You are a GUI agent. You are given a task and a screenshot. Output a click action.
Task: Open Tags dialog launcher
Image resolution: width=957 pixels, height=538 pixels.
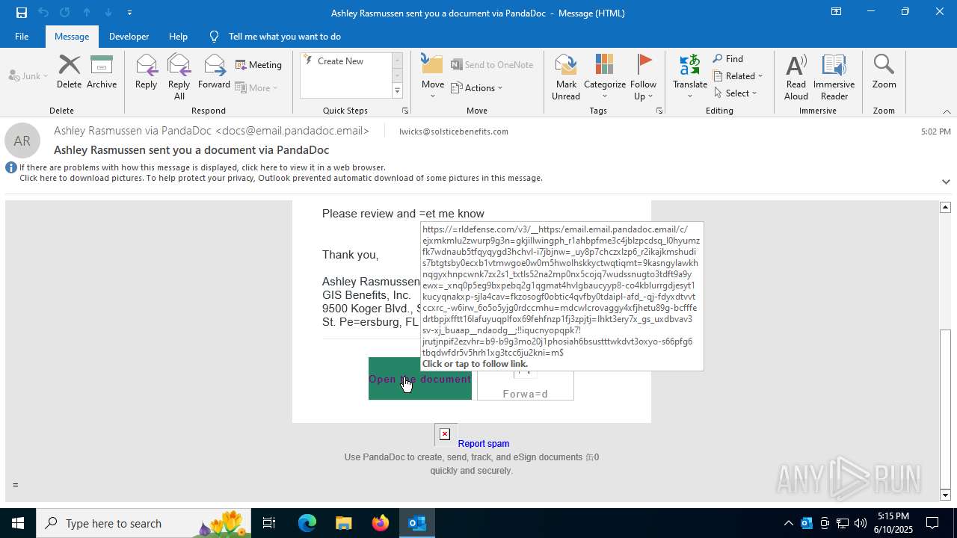[x=659, y=111]
